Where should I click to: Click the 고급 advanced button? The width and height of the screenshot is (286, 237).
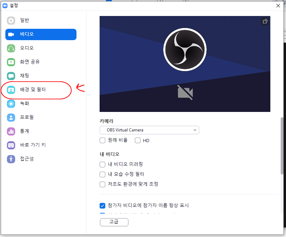(x=114, y=222)
